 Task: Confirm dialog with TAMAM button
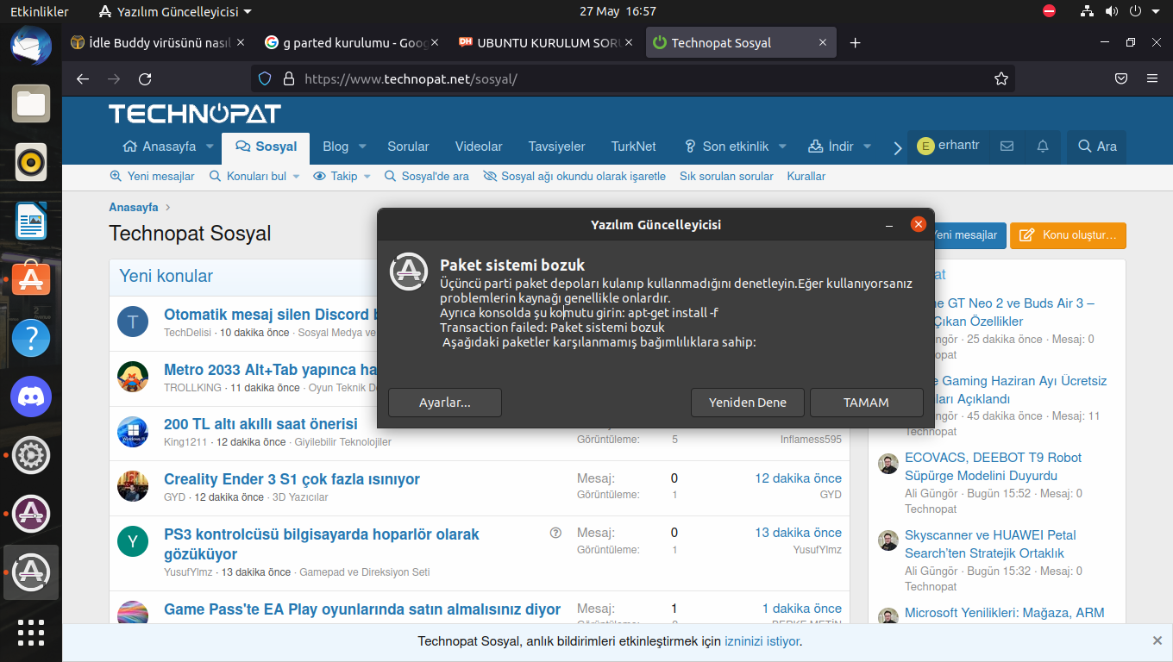pyautogui.click(x=866, y=403)
